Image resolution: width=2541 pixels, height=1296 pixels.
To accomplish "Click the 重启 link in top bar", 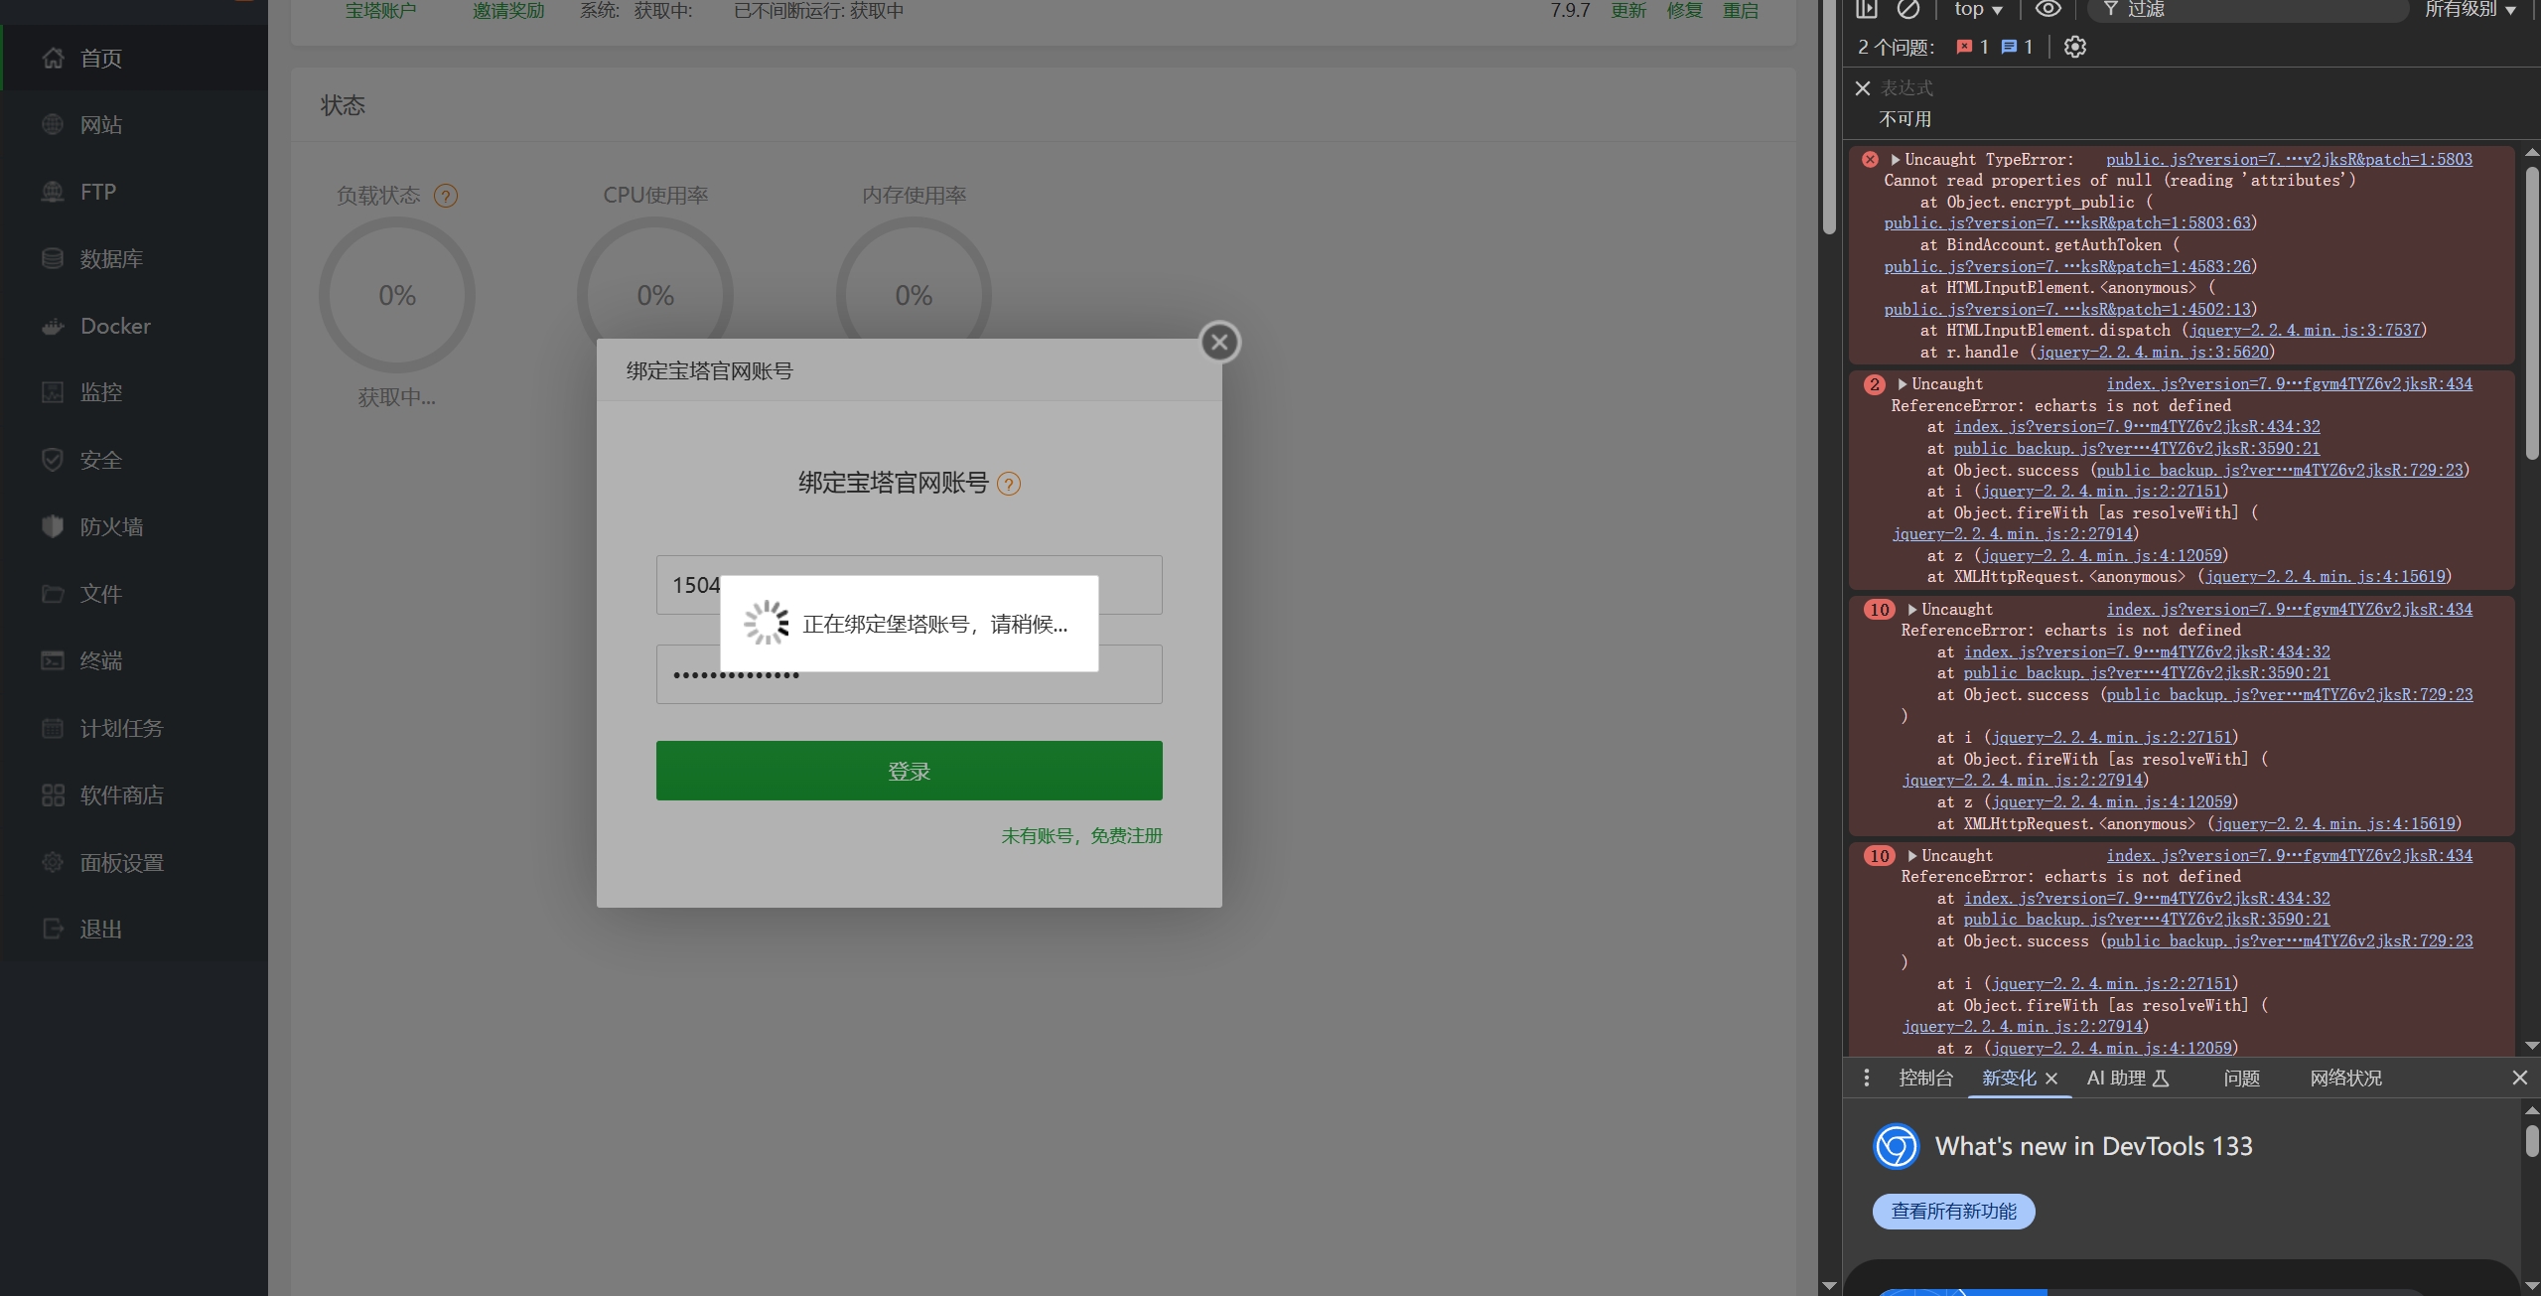I will pos(1740,10).
